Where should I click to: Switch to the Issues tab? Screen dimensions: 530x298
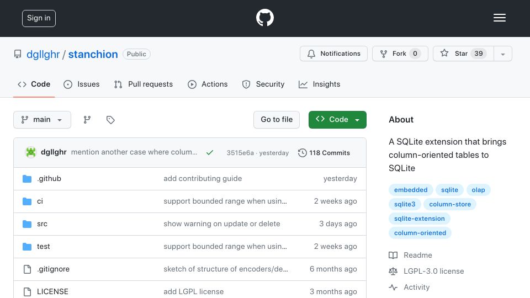coord(82,84)
